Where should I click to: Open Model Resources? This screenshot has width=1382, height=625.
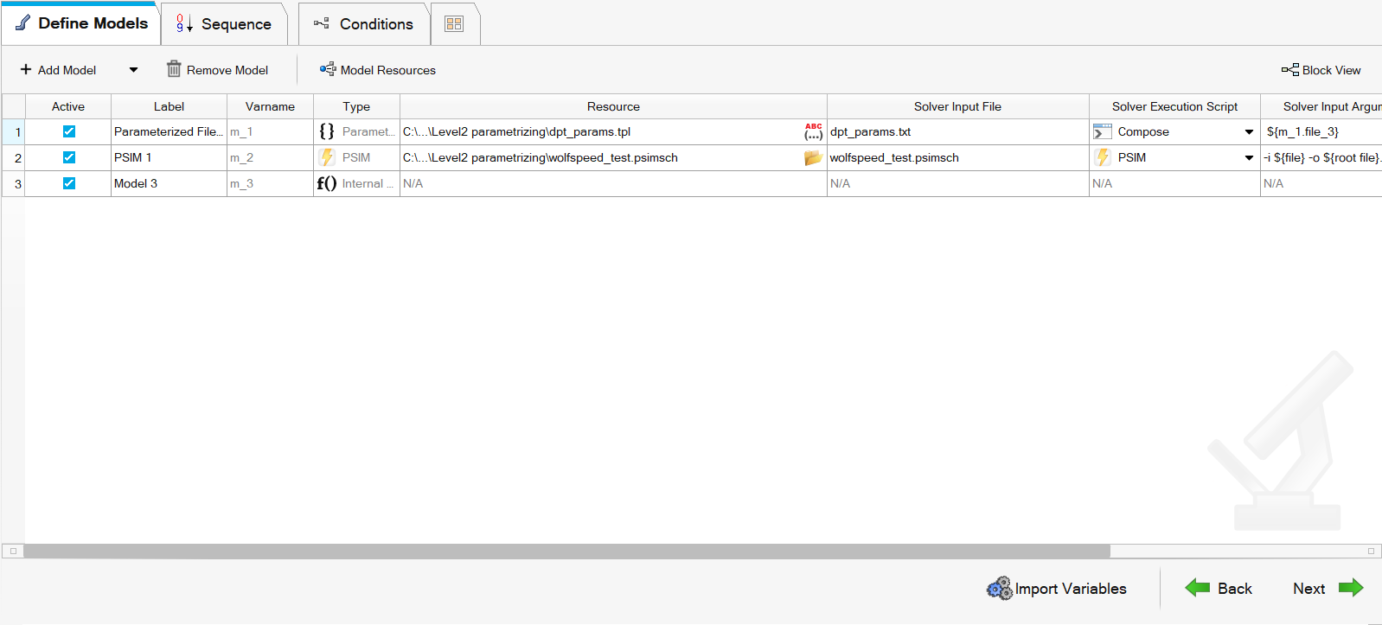pyautogui.click(x=377, y=70)
